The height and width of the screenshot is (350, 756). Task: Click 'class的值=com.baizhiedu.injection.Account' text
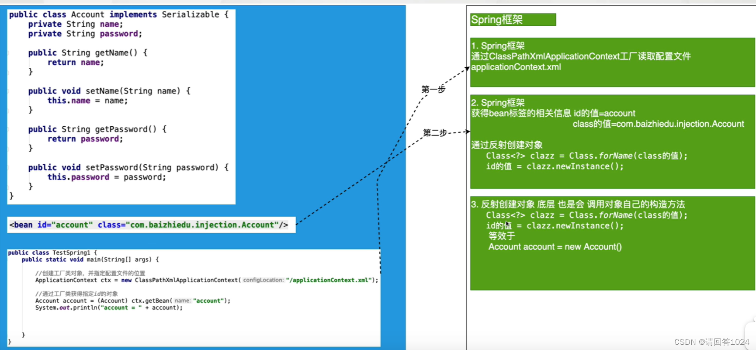[658, 124]
